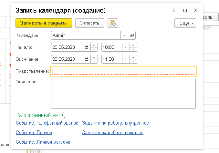Screen dimensions: 219x153
Task: Click the Начало time field showing 10:00
Action: tap(112, 47)
